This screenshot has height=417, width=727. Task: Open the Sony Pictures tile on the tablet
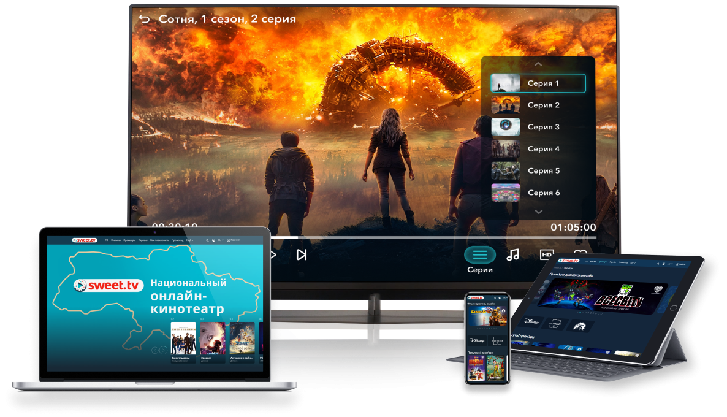click(555, 324)
